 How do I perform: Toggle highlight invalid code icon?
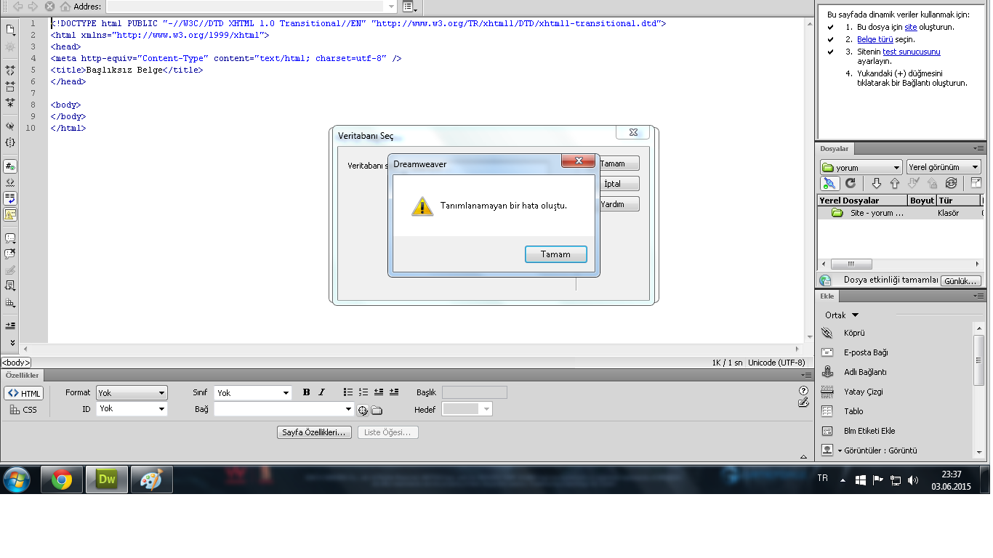tap(10, 182)
